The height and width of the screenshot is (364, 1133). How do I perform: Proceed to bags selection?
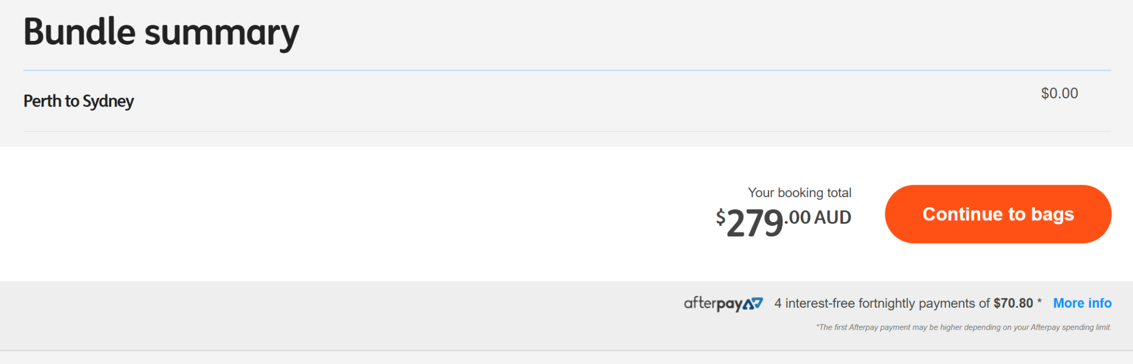click(x=997, y=214)
